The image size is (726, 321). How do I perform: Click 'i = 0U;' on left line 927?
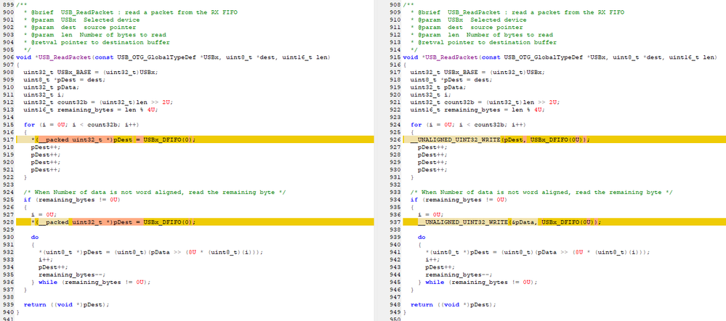click(x=44, y=215)
